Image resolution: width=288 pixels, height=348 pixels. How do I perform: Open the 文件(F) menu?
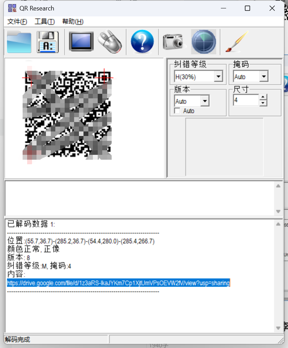17,22
